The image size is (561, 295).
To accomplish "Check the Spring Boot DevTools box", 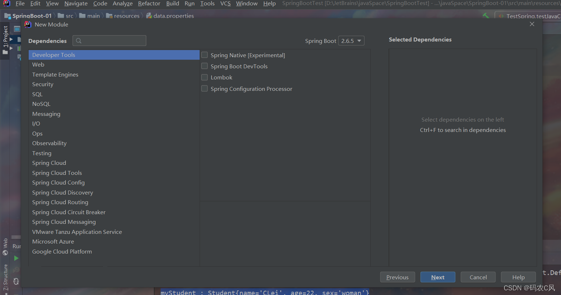I will (205, 66).
